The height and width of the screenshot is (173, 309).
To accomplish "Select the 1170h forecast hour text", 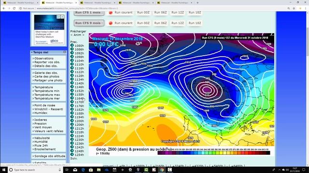I will [79, 102].
